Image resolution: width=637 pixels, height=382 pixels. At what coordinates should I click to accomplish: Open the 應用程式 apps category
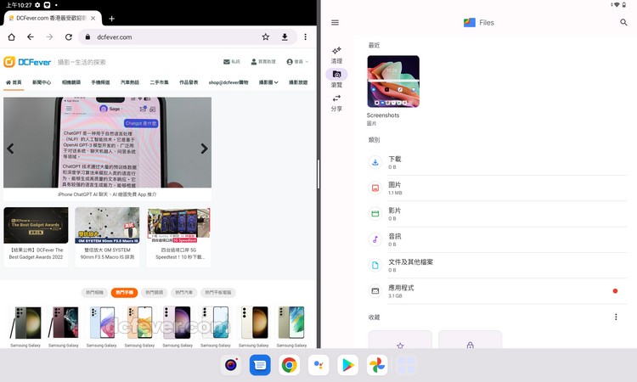(x=497, y=291)
